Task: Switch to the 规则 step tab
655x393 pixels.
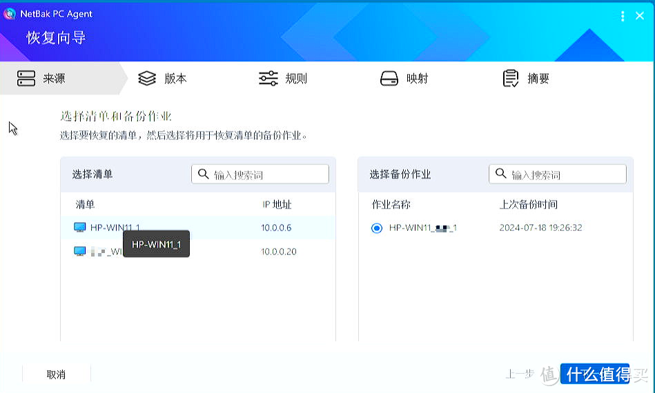Action: tap(283, 79)
